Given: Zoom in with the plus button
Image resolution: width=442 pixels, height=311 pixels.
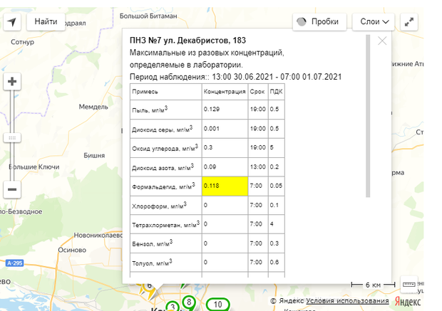Looking at the screenshot, I should (x=12, y=82).
